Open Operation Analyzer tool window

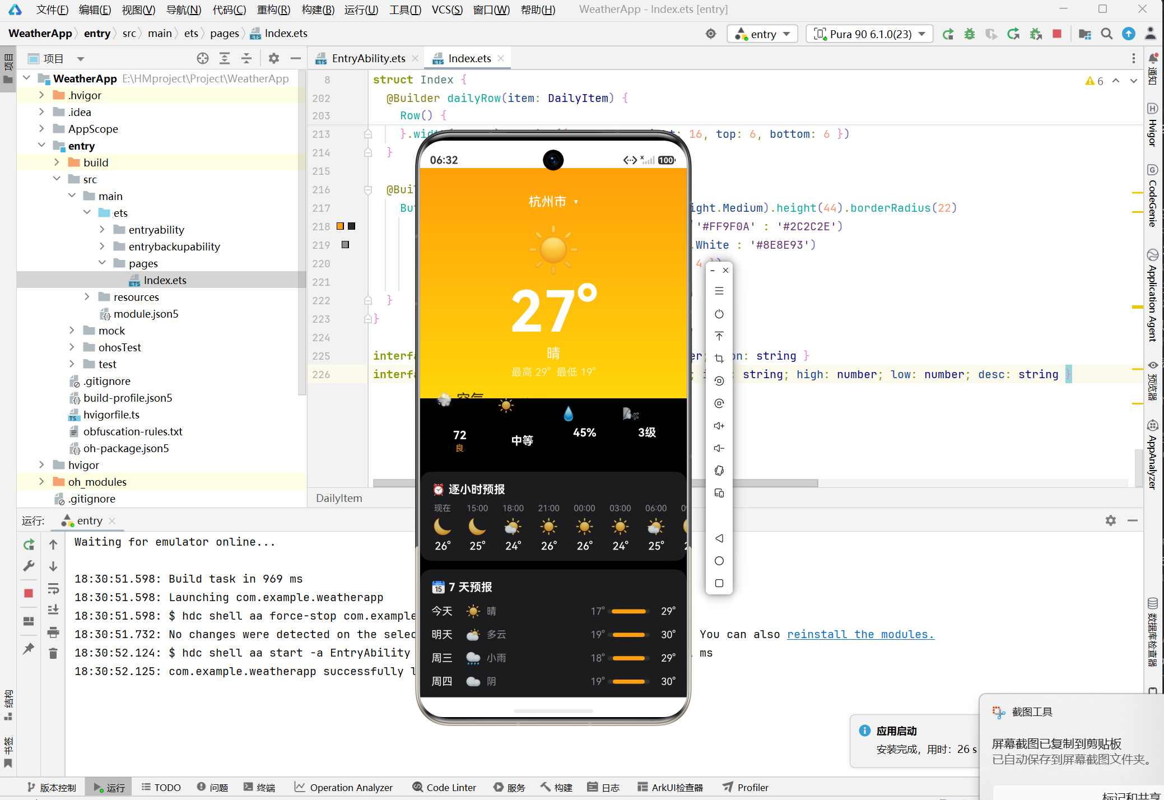click(x=344, y=787)
